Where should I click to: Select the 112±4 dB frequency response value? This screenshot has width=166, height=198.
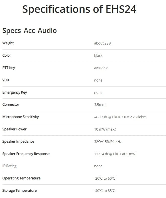point(115,154)
